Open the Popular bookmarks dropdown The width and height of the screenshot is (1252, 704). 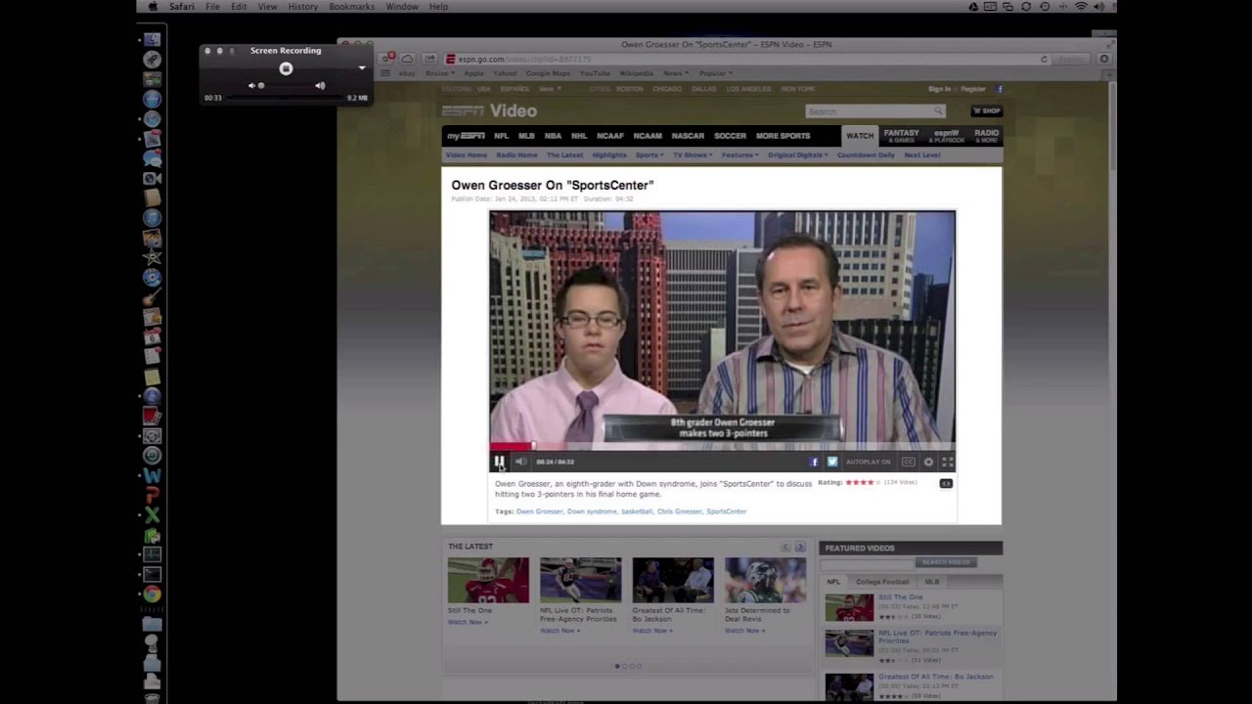click(x=715, y=73)
